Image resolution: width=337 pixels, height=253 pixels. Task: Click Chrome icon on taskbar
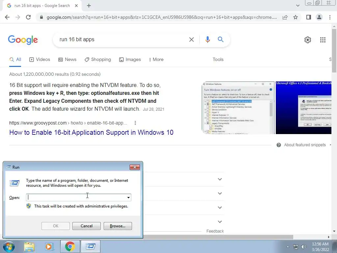tap(70, 246)
